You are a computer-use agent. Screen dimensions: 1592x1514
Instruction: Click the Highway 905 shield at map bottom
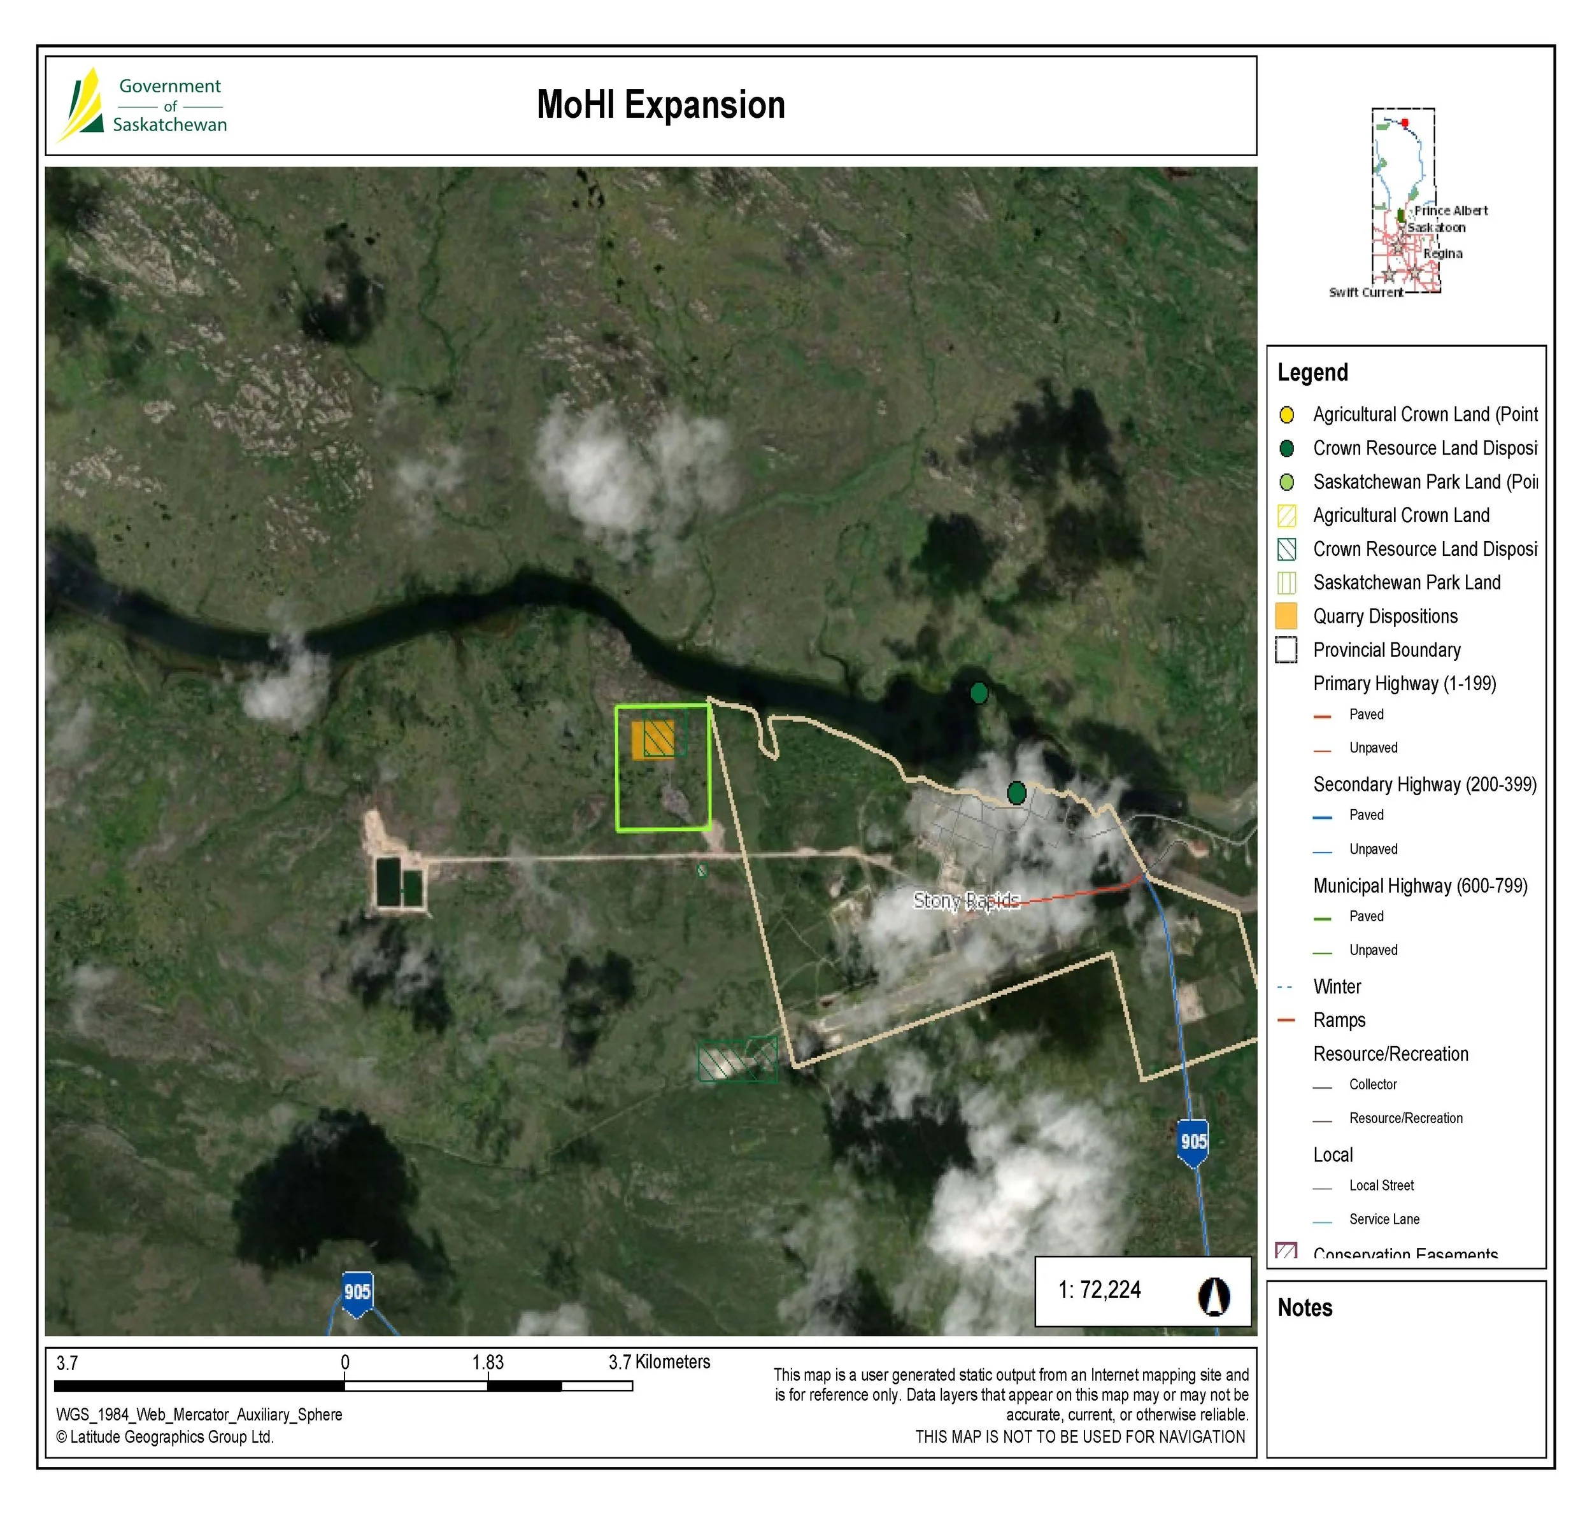[x=357, y=1292]
